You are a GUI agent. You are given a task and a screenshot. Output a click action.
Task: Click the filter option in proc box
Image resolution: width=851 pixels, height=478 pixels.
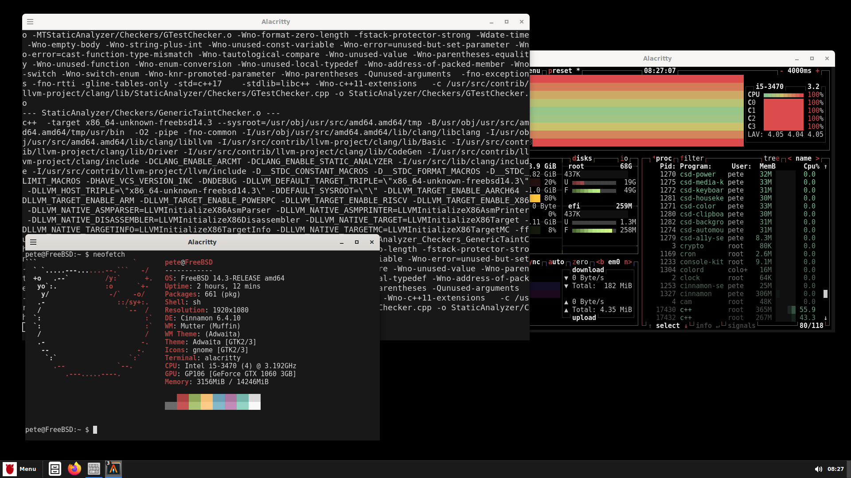coord(692,158)
